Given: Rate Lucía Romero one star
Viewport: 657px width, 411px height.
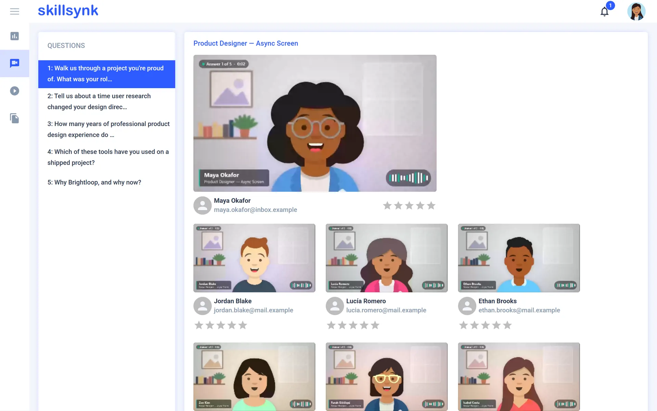Looking at the screenshot, I should (331, 325).
